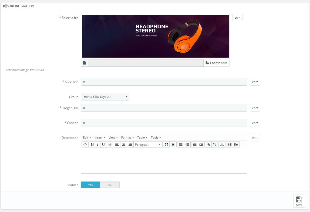Viewport: 310px width, 212px height.
Task: Open Group dropdown Home Slide Layout1
Action: click(x=105, y=97)
